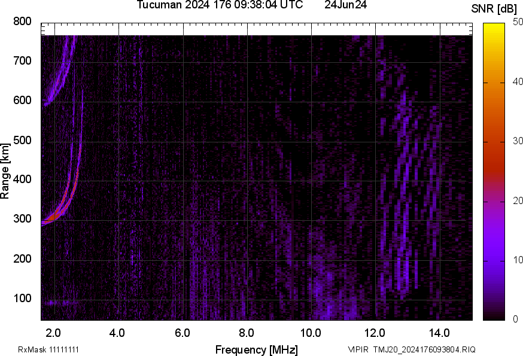Click the Frequency [MHz] axis label
523x356 pixels.
pos(256,349)
